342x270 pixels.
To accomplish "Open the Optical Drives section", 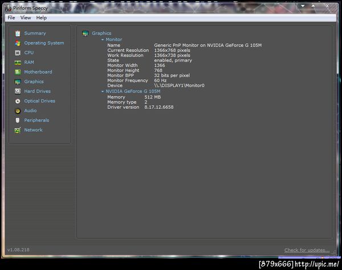I will [x=40, y=101].
